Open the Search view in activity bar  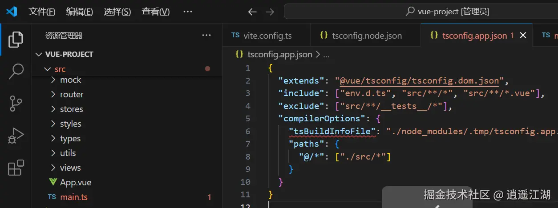point(16,71)
